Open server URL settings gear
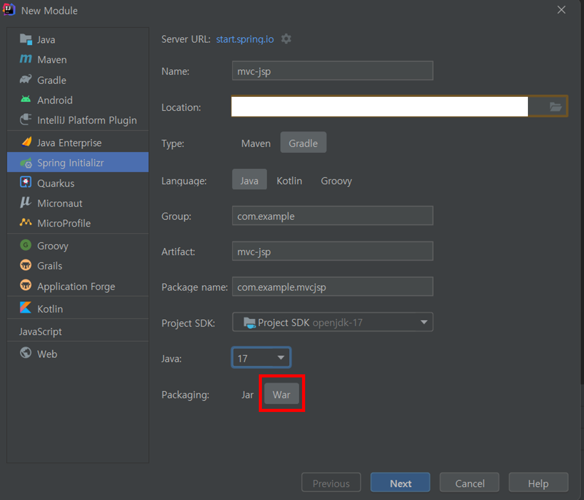 point(286,39)
